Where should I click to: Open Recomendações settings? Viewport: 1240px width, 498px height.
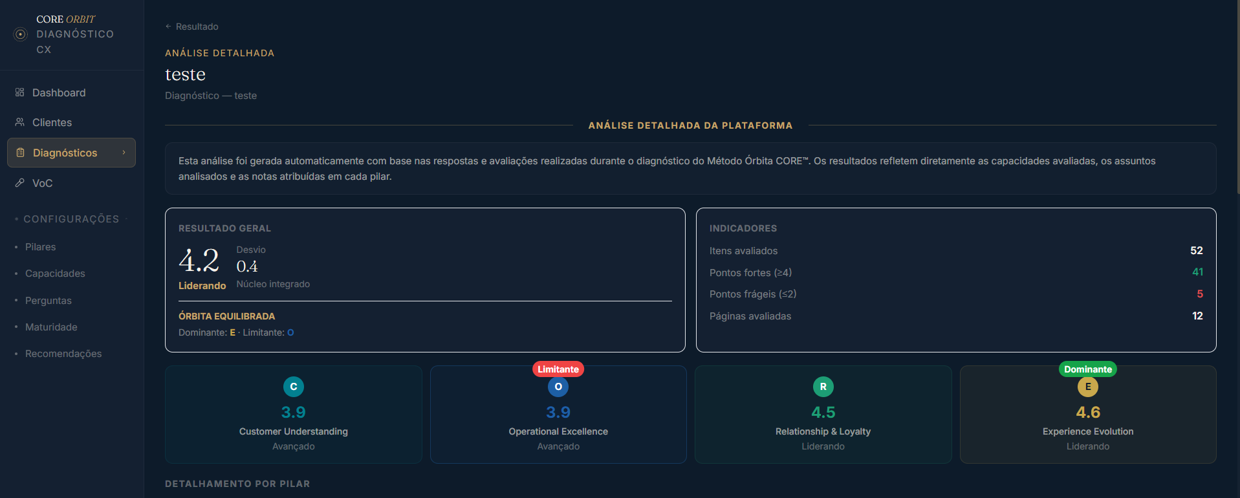click(63, 354)
